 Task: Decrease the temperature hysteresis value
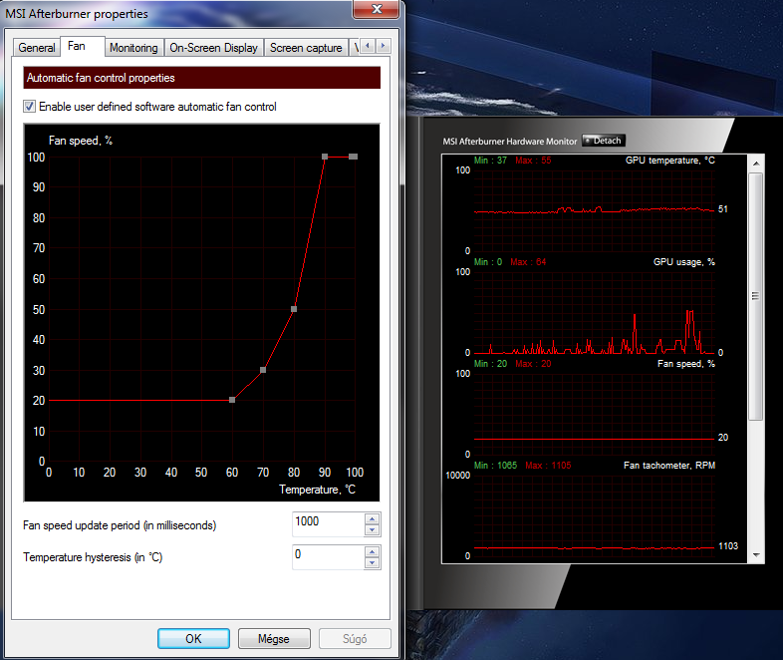click(372, 562)
